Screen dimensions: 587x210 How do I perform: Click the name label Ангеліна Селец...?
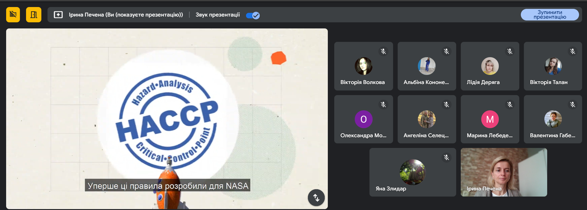[x=426, y=135]
